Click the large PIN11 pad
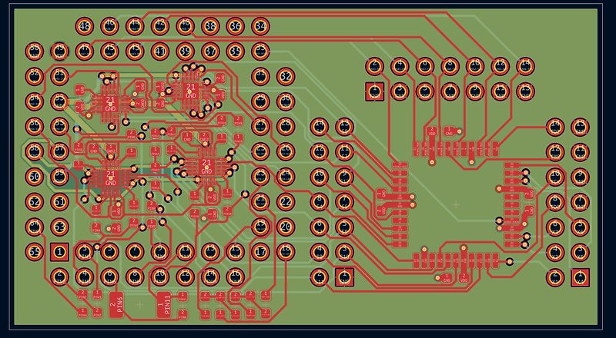This screenshot has width=616, height=338. 164,305
